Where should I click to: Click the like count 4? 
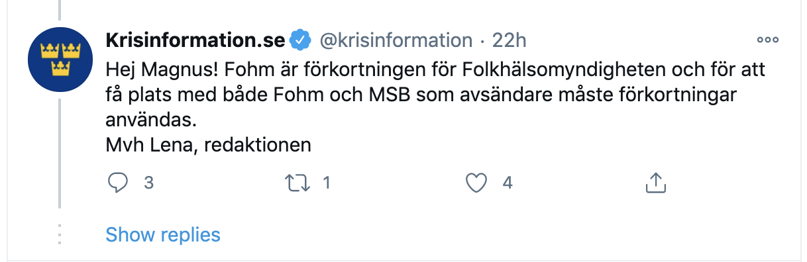(x=508, y=183)
